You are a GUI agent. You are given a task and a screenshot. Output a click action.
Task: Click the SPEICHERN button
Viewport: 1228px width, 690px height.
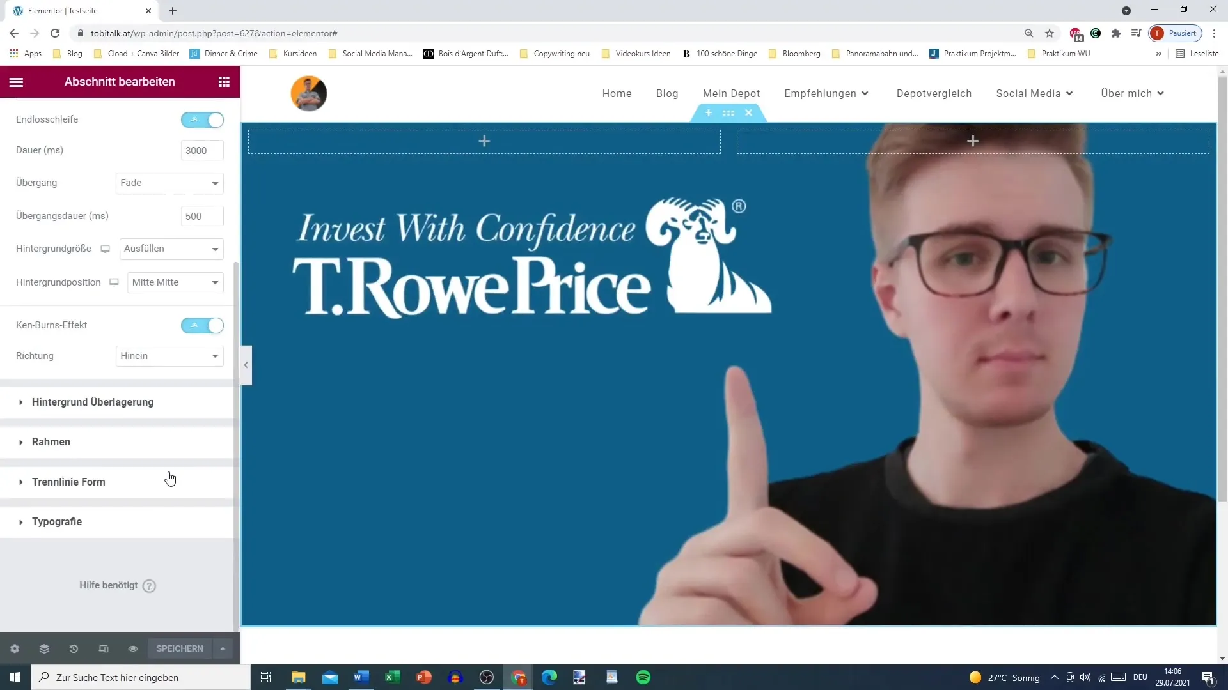pos(180,648)
